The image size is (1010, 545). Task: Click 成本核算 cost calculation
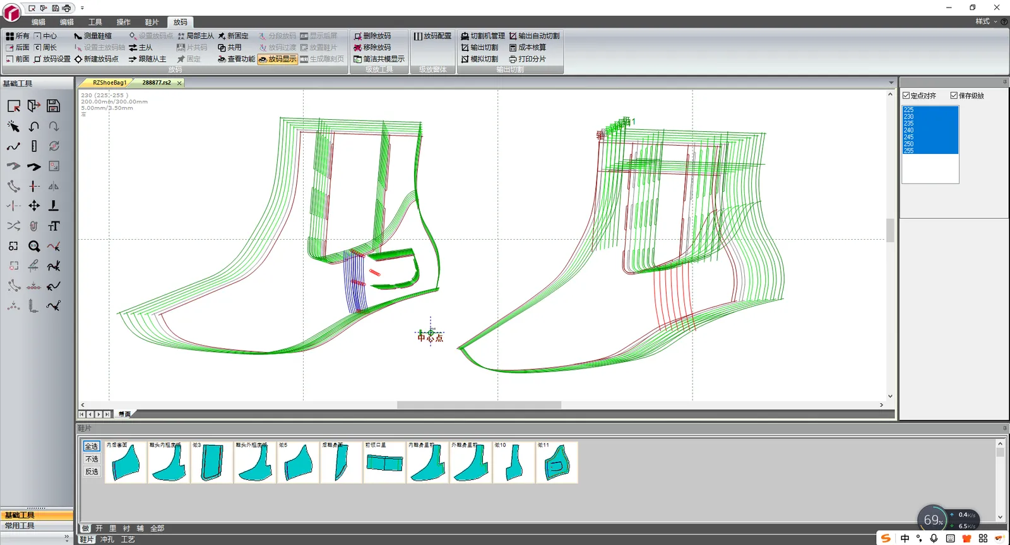pos(528,47)
